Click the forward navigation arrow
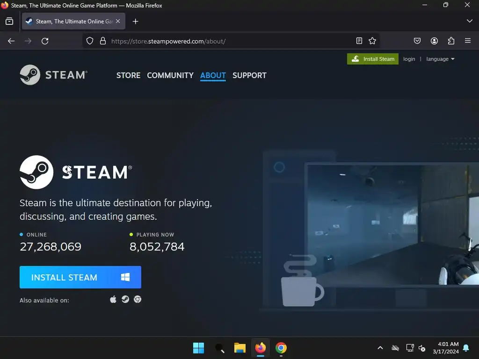Viewport: 479px width, 359px height. [x=28, y=41]
